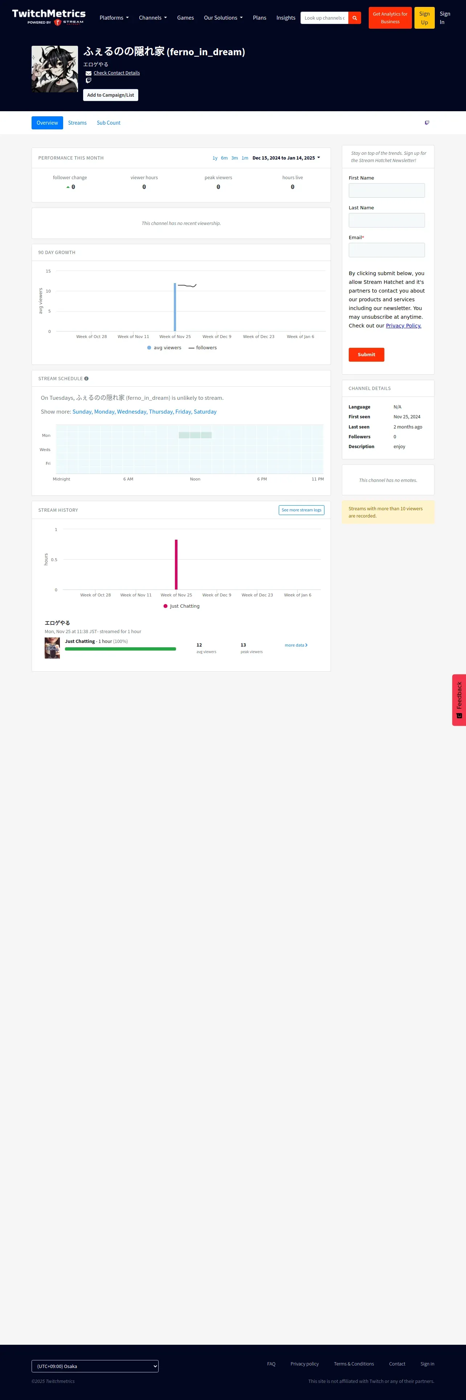Click the envelope icon beside Check Contact Details

tap(89, 73)
